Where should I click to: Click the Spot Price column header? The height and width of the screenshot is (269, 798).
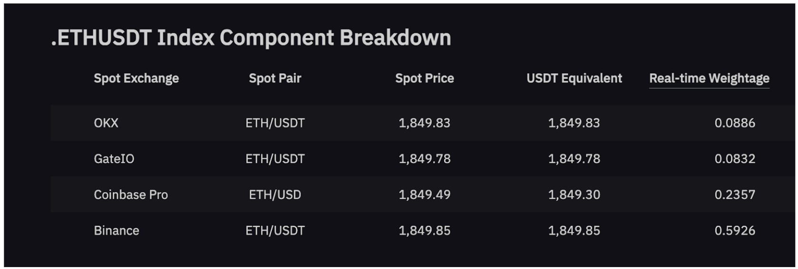[x=424, y=78]
